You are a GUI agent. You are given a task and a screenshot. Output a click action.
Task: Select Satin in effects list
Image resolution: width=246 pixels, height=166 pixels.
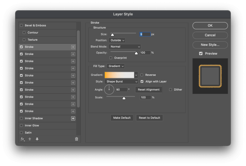coord(28,133)
